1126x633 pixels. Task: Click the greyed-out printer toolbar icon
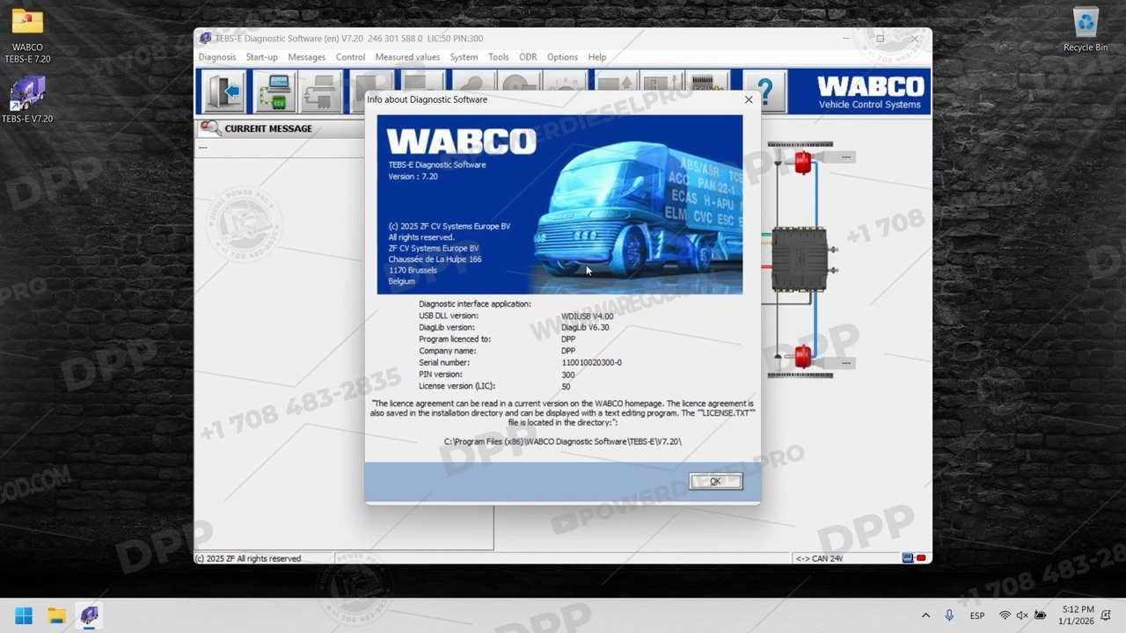[322, 91]
